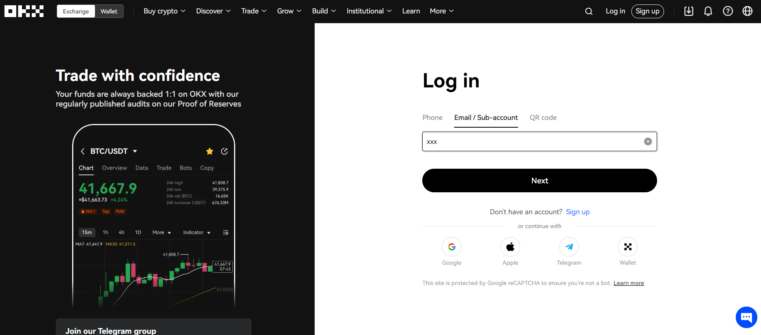Open the Indicator dropdown in chart
This screenshot has height=335, width=761.
[197, 233]
